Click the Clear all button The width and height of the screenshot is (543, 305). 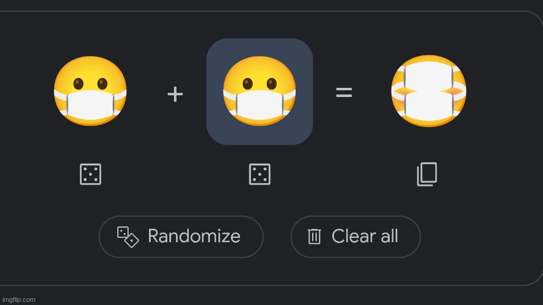tap(355, 237)
